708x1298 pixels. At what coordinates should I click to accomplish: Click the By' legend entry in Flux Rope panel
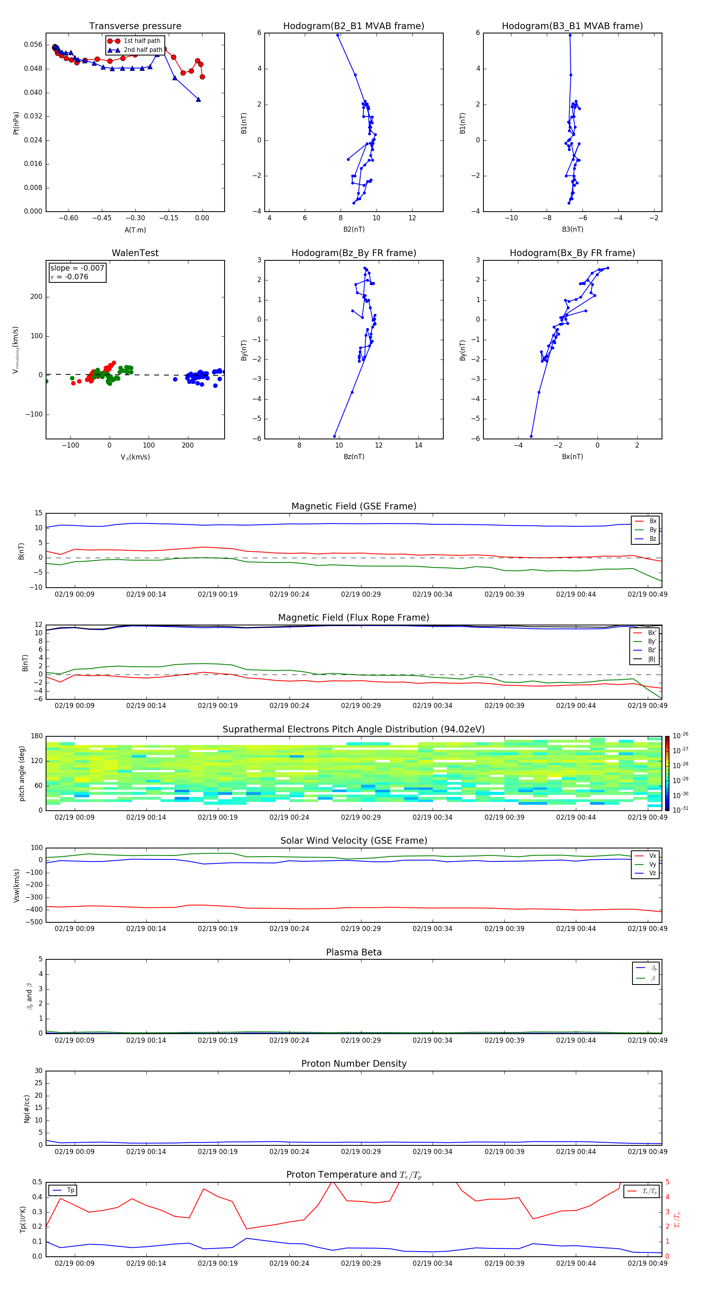tap(645, 642)
